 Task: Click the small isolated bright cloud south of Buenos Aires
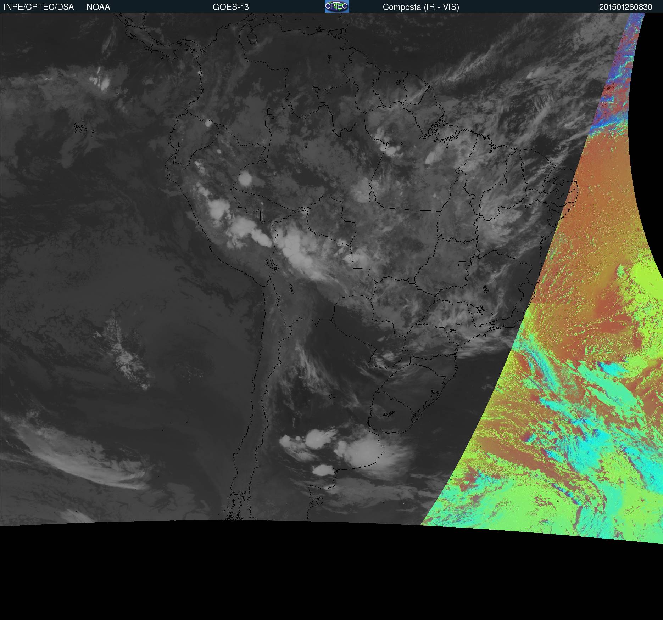pos(323,470)
